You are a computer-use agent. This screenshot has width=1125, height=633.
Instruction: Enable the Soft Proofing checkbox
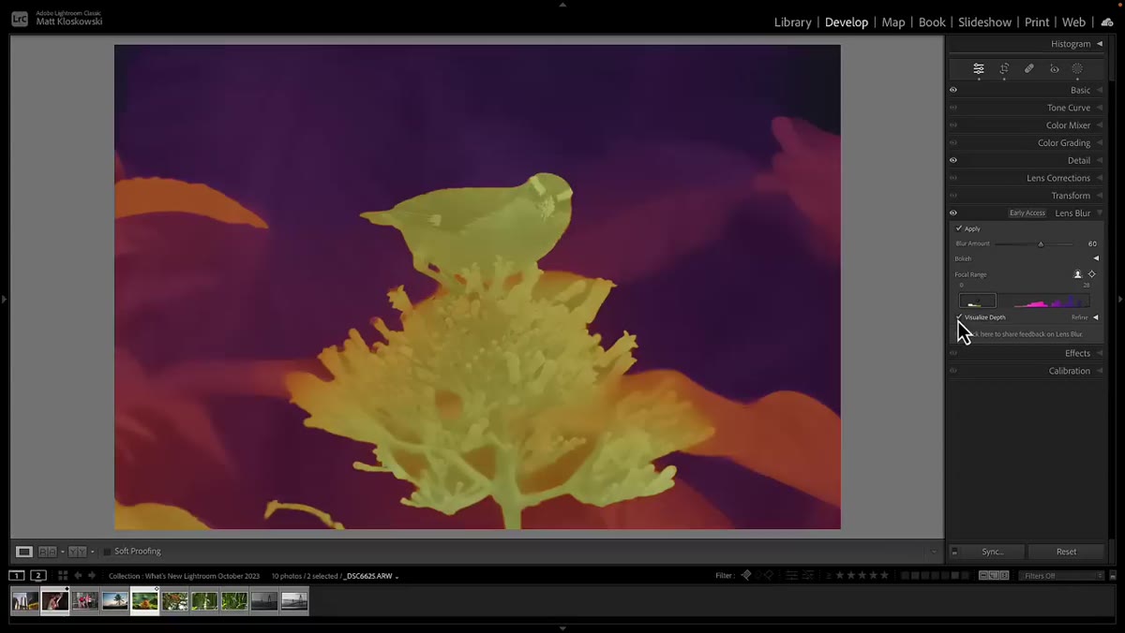[107, 552]
